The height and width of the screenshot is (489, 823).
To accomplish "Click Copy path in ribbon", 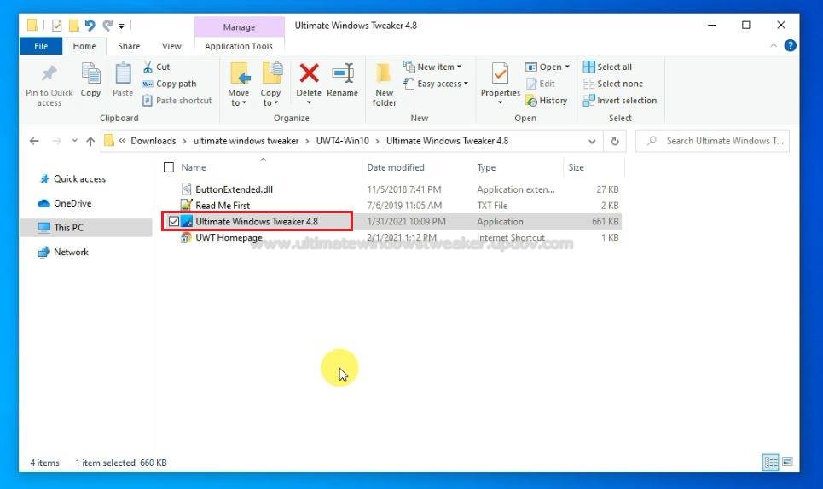I will click(x=169, y=84).
